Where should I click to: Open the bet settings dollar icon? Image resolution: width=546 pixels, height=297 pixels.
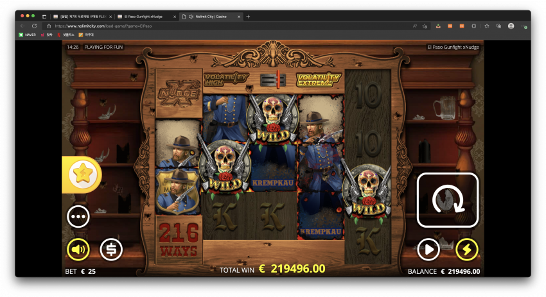coord(111,250)
